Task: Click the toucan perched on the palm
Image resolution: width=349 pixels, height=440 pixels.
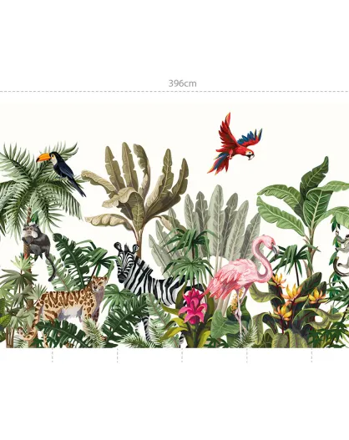Action: point(61,172)
